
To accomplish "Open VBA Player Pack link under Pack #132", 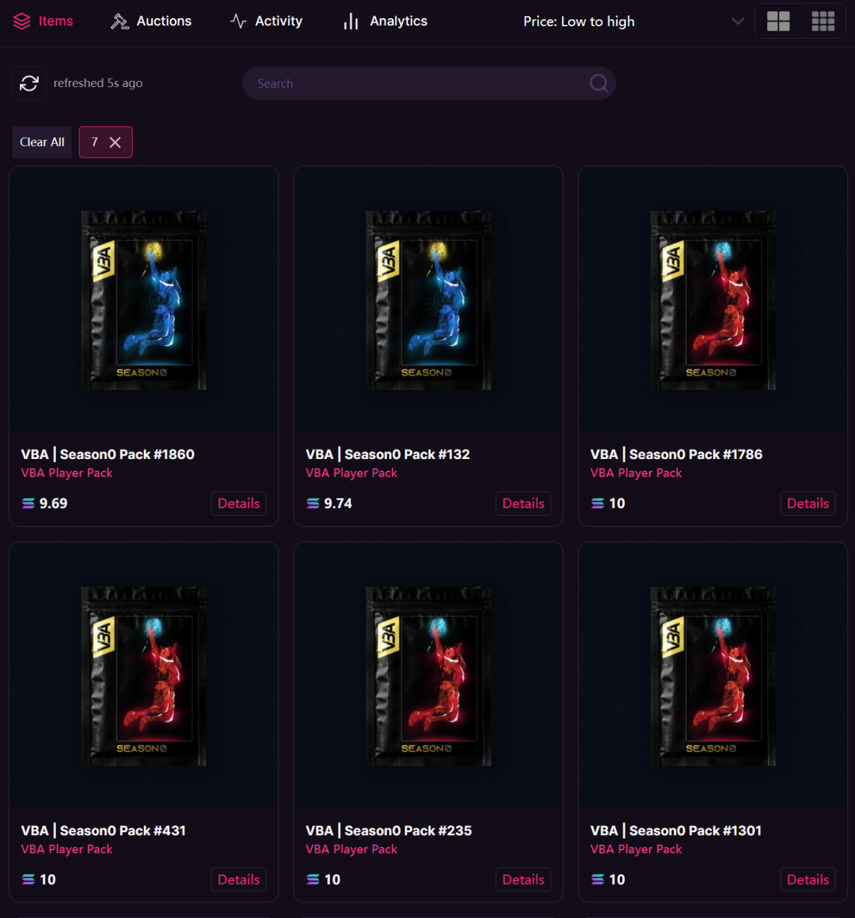I will tap(352, 473).
